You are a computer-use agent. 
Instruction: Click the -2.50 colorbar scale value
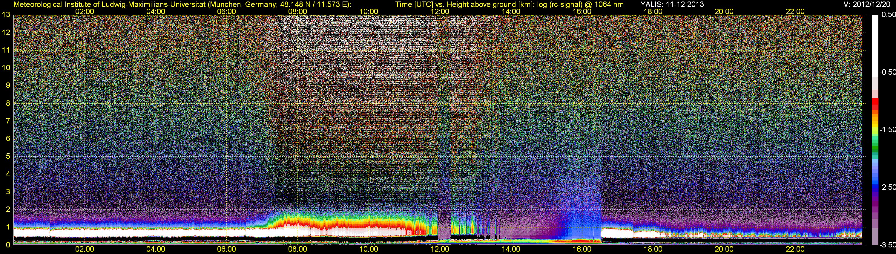887,187
